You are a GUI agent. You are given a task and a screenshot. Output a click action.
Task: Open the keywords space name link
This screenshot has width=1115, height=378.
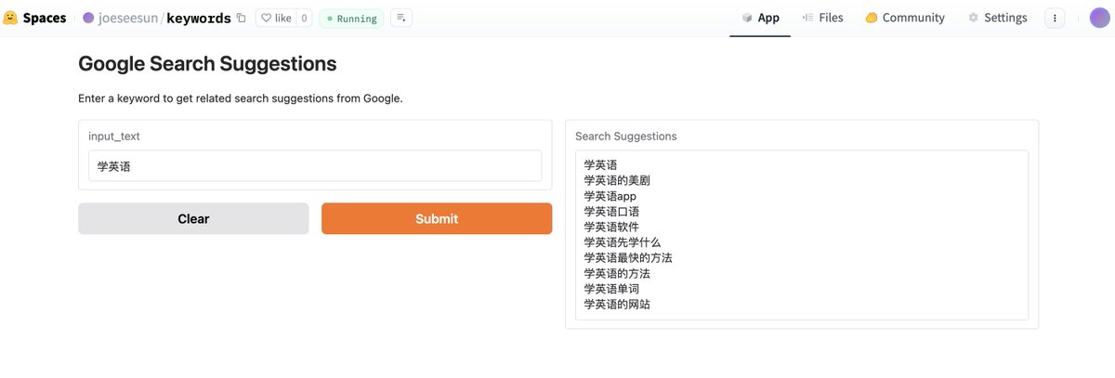pos(199,18)
